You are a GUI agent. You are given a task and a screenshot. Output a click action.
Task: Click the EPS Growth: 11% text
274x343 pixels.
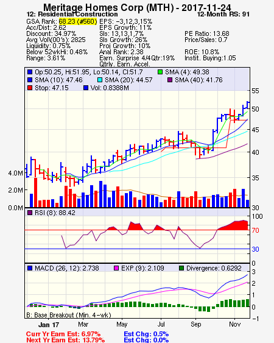point(125,27)
